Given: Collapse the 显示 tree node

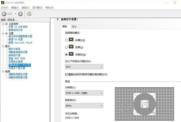Looking at the screenshot, I should point(3,46).
